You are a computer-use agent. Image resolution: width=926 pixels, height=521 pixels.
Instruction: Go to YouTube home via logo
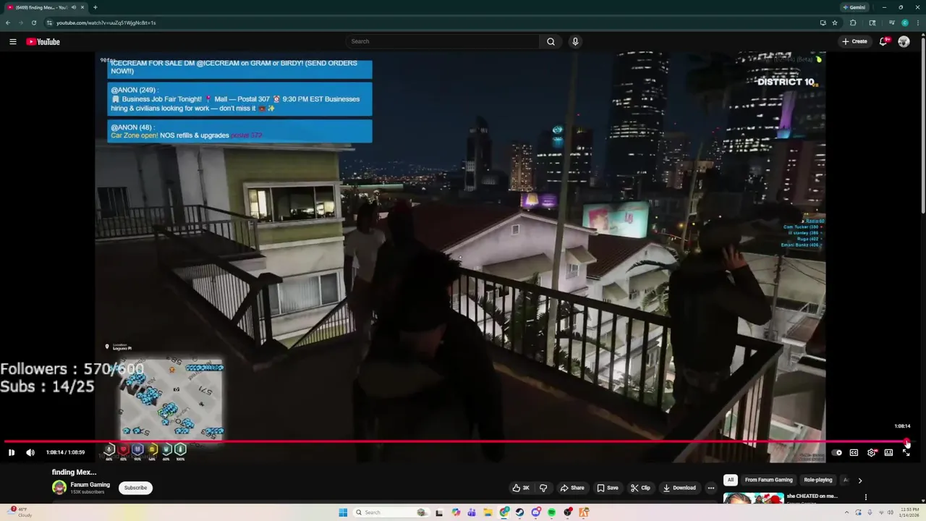[x=43, y=41]
